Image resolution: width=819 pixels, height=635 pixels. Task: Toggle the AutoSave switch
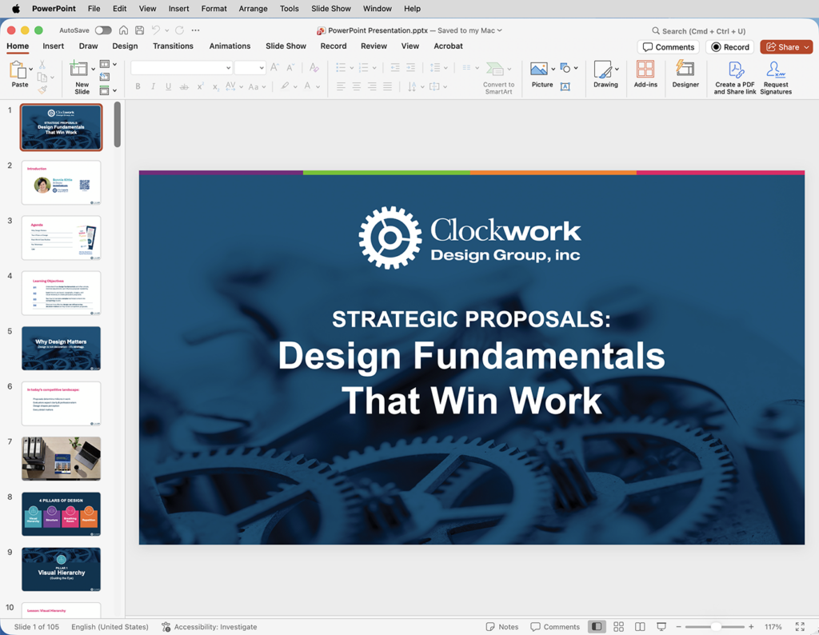[103, 30]
